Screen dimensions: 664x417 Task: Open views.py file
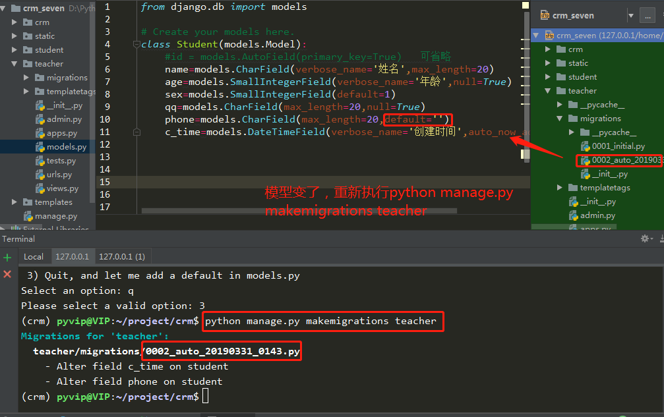point(62,188)
